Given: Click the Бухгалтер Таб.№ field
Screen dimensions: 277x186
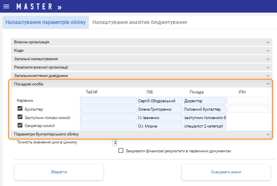Looking at the screenshot, I should [x=108, y=109].
